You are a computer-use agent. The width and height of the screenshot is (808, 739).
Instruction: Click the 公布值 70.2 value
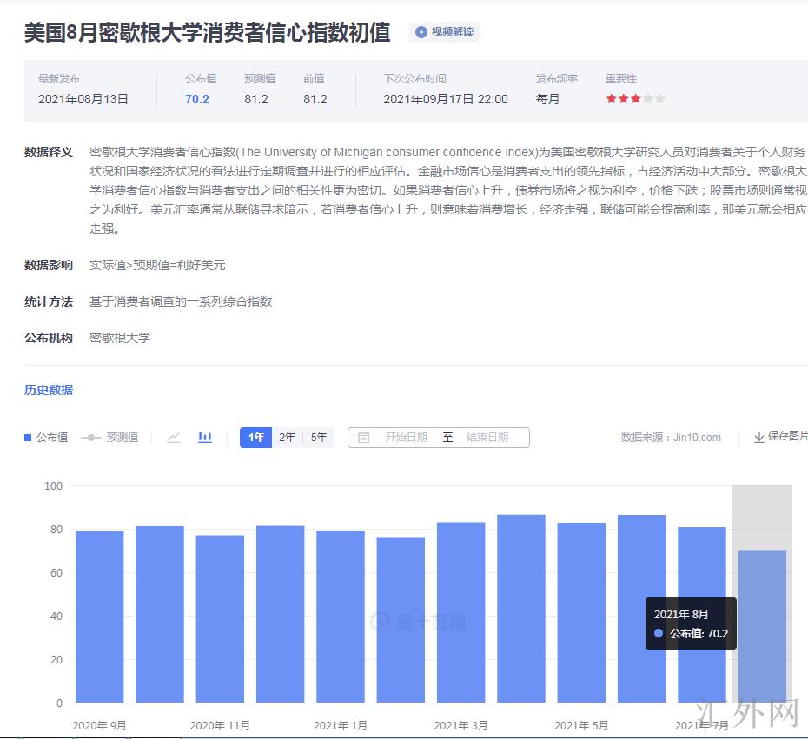click(x=197, y=99)
